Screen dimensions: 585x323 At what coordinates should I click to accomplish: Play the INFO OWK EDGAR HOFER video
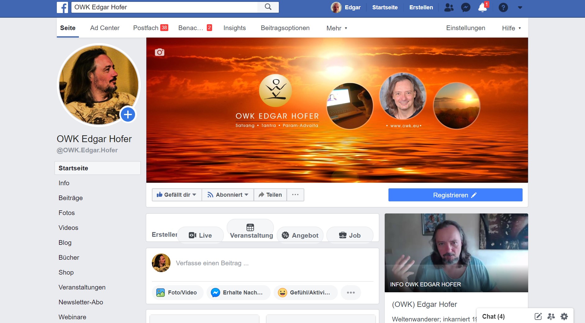point(456,253)
